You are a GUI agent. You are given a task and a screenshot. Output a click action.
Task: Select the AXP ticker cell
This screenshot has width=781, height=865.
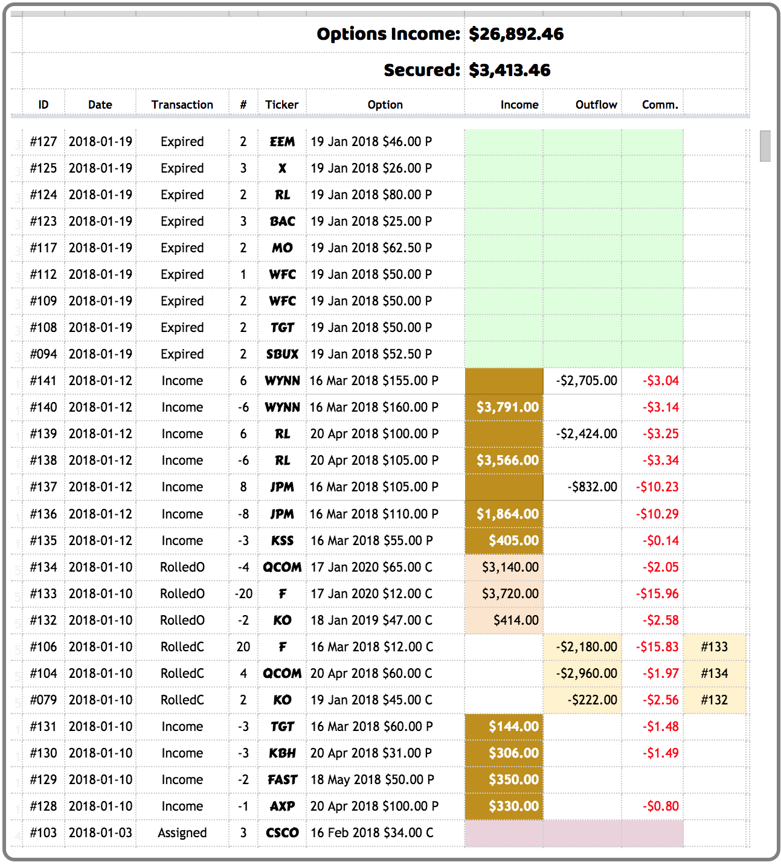click(x=282, y=806)
